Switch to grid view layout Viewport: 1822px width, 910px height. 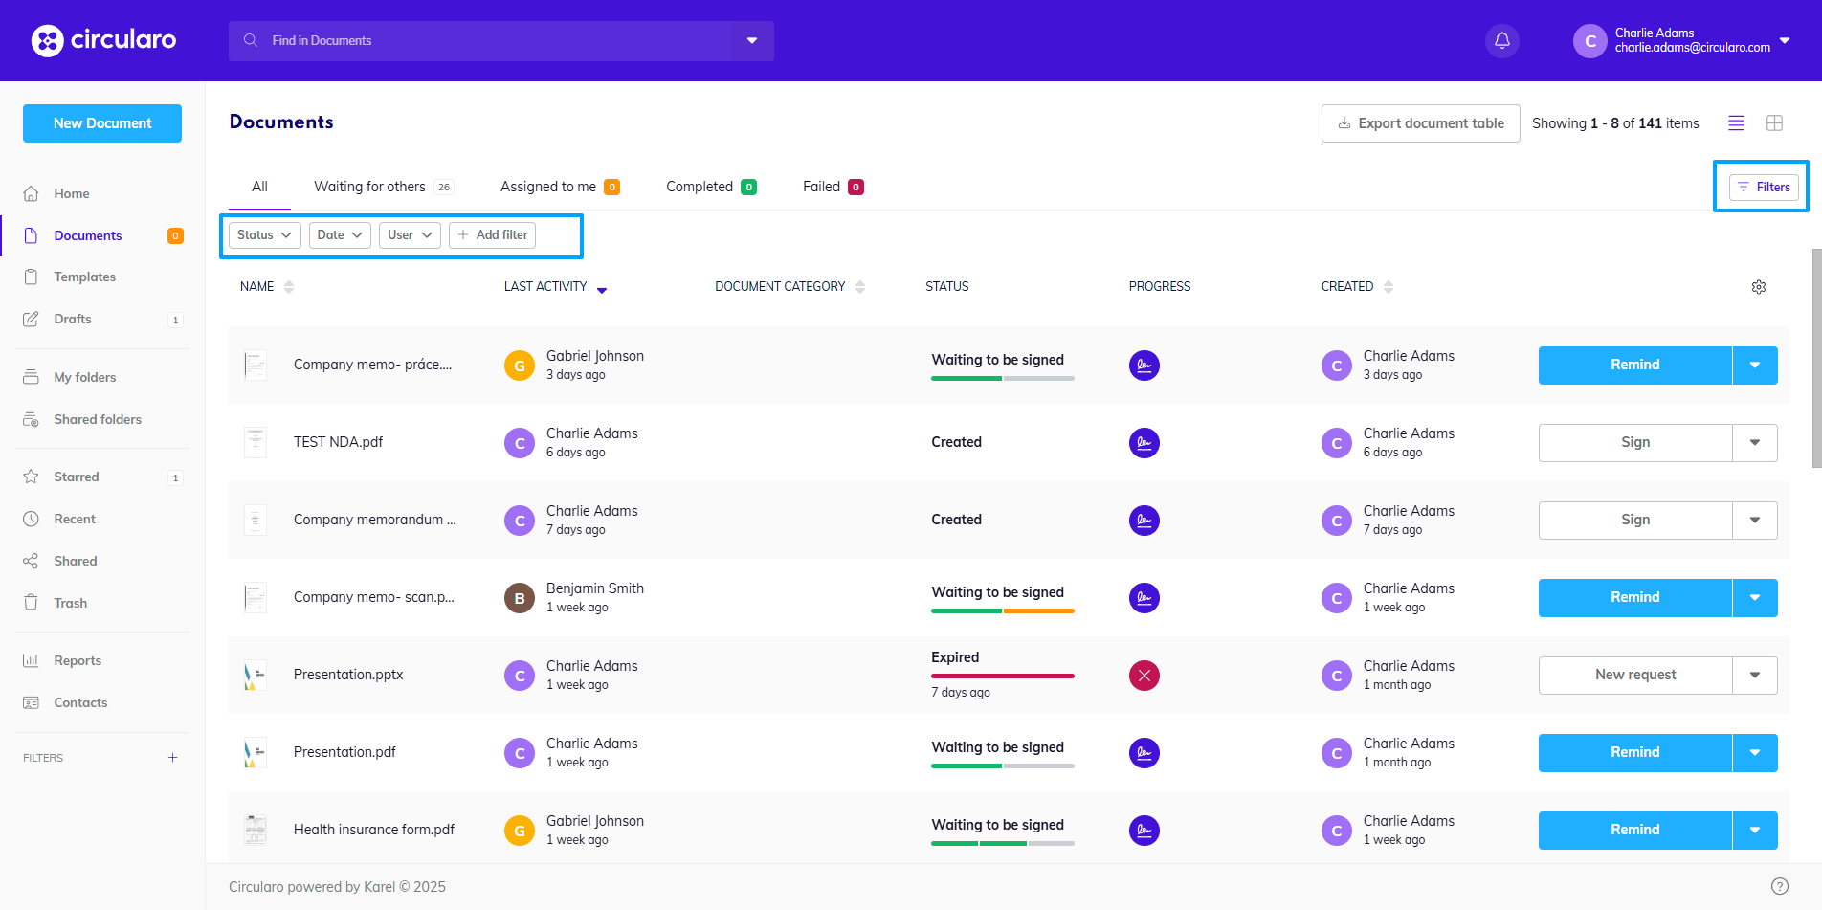point(1774,123)
